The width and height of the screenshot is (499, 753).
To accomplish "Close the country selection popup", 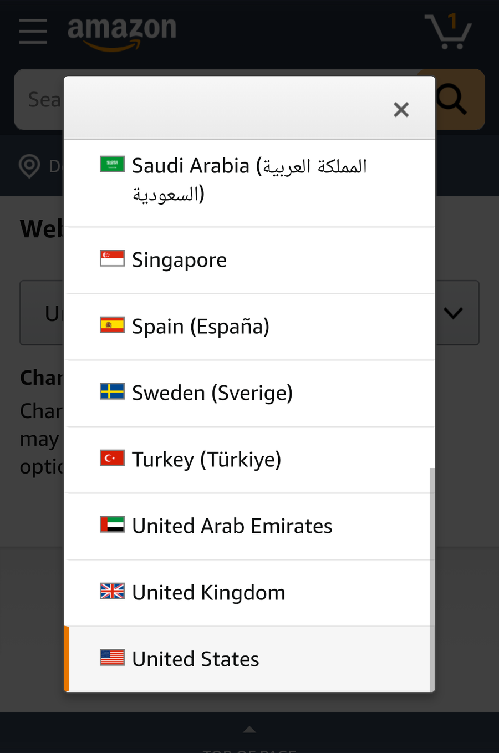I will click(401, 109).
